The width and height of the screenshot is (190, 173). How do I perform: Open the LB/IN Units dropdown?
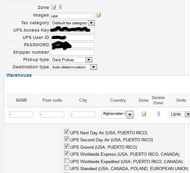click(x=180, y=114)
